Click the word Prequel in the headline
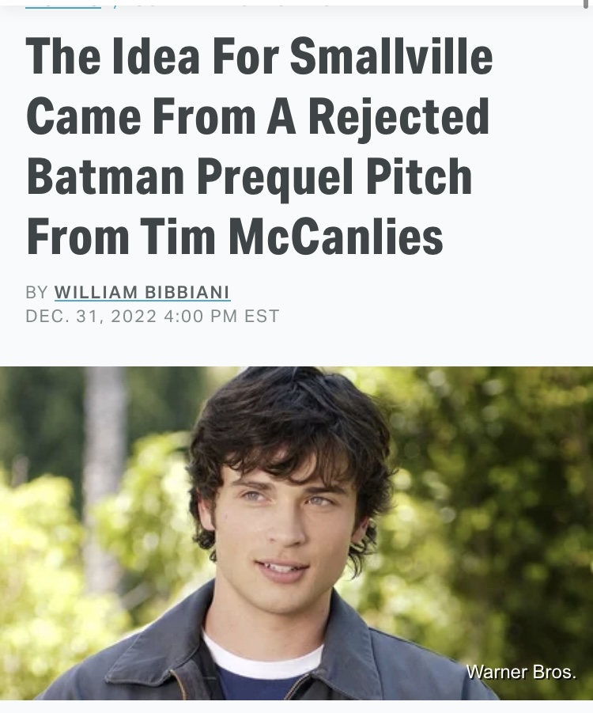The width and height of the screenshot is (593, 713). (275, 178)
